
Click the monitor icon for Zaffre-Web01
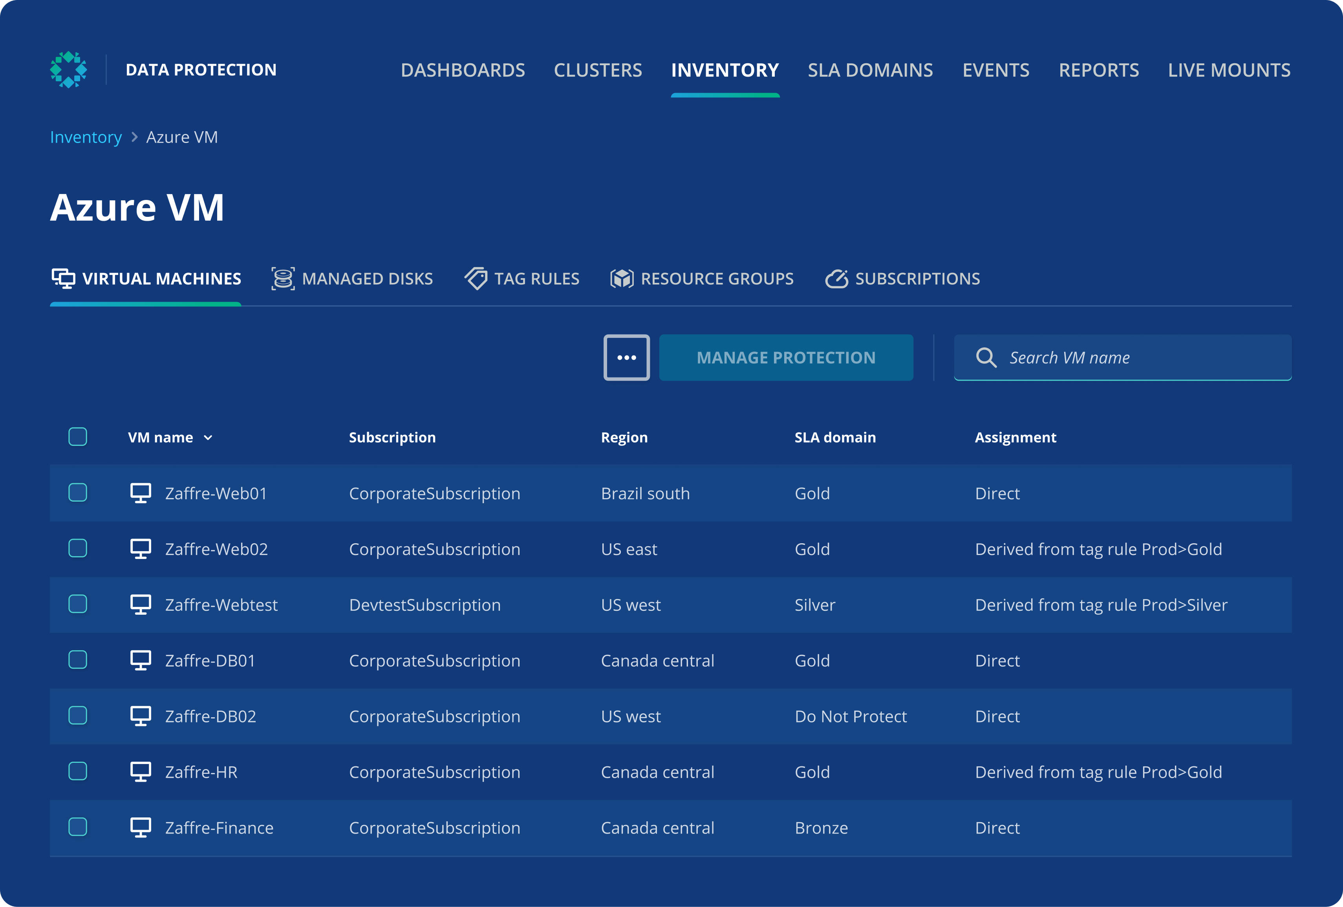tap(141, 493)
